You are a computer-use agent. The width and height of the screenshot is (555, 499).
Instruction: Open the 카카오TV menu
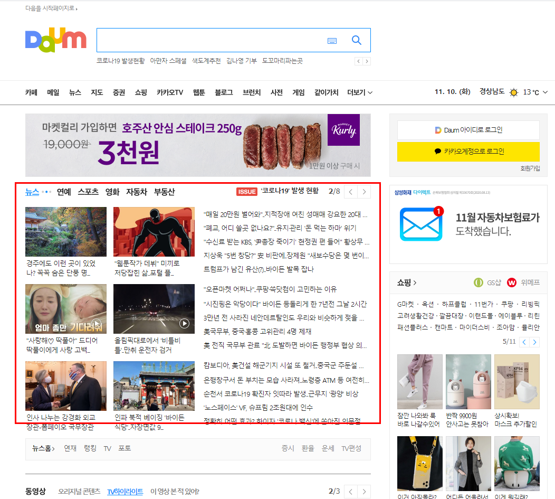[170, 92]
